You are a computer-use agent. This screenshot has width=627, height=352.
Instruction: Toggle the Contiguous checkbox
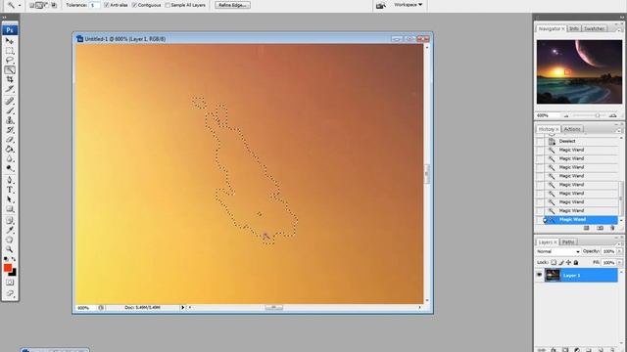(134, 5)
